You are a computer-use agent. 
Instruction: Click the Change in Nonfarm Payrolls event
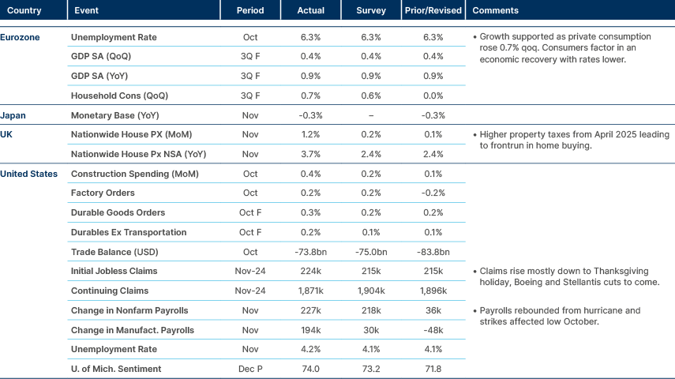(129, 310)
